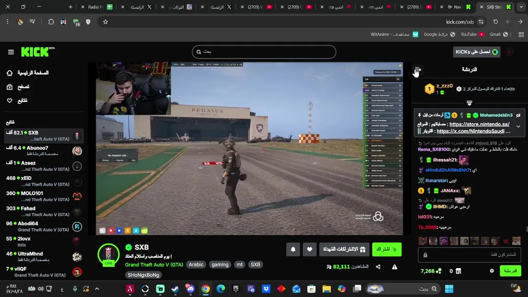
Task: Click the green Subscribe button
Action: [387, 249]
